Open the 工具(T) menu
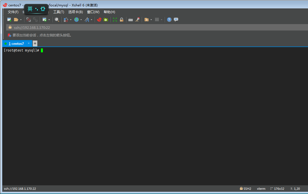Image resolution: width=308 pixels, height=194 pixels. 59,12
